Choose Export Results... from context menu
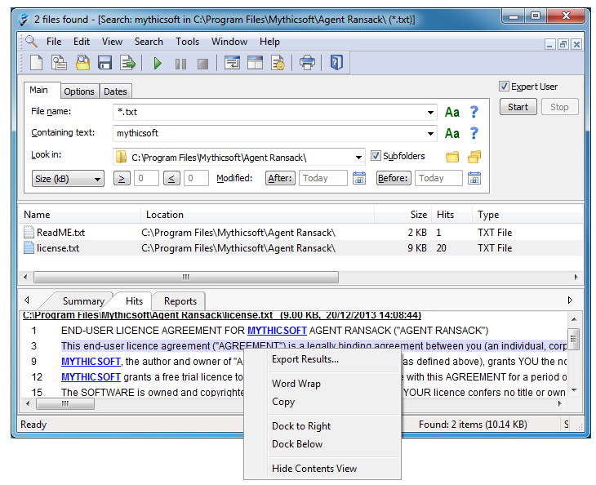 tap(305, 359)
